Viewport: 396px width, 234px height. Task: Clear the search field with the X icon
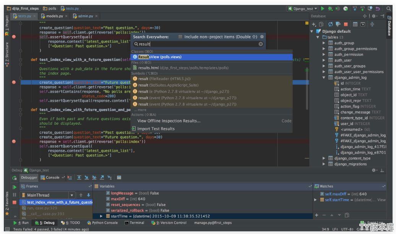click(x=261, y=44)
